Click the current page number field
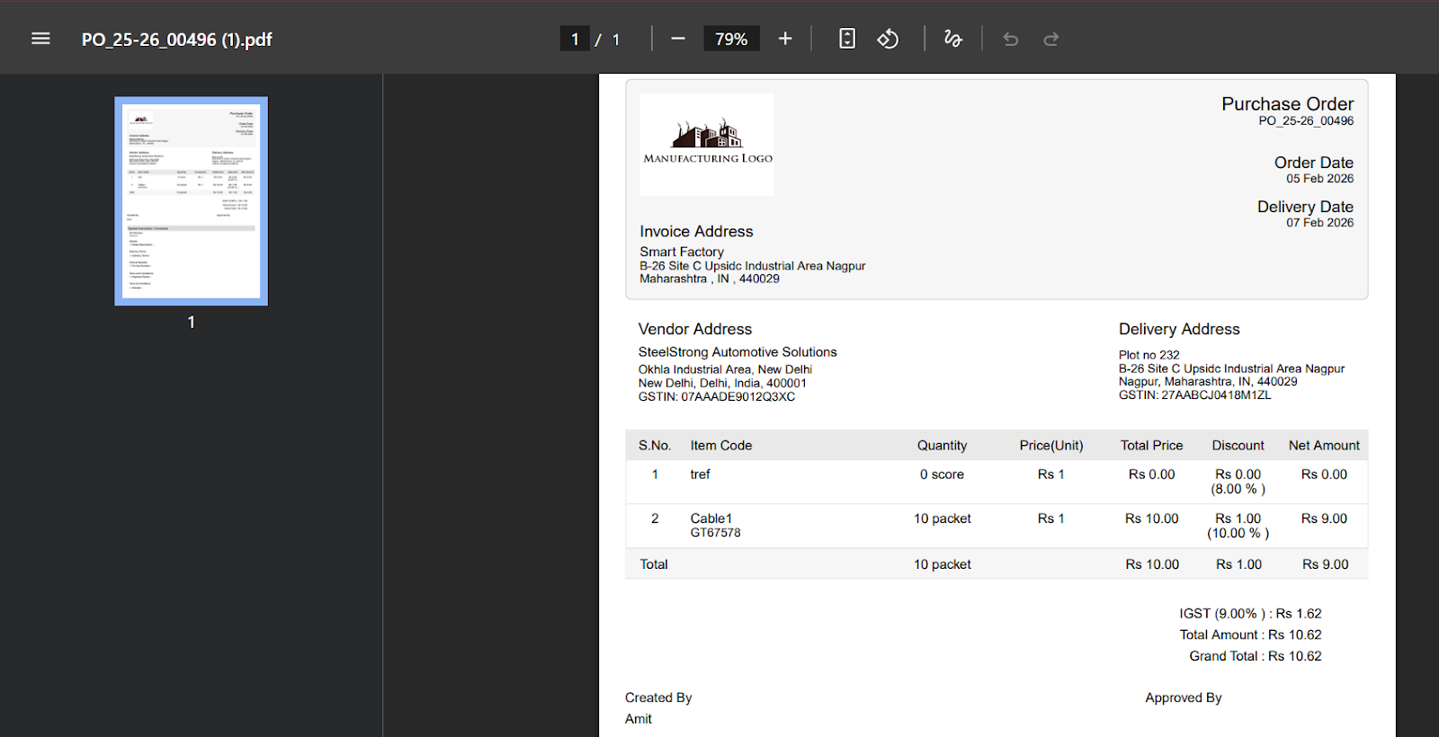The height and width of the screenshot is (737, 1439). [x=575, y=40]
